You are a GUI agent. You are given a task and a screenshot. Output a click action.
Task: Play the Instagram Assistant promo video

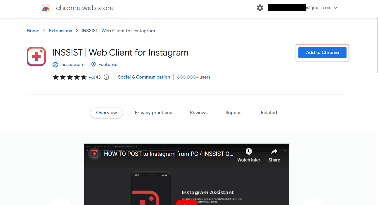[187, 203]
